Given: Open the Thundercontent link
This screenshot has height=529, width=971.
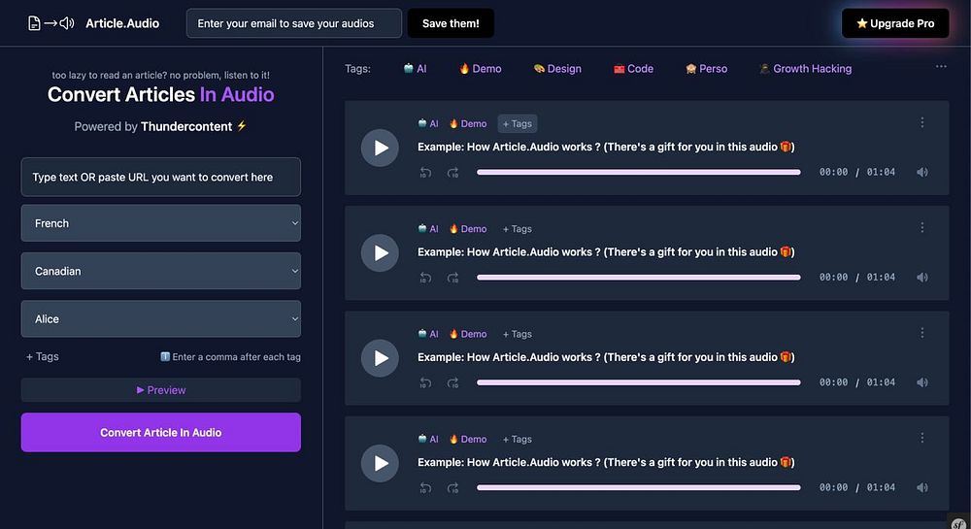Looking at the screenshot, I should 186,126.
